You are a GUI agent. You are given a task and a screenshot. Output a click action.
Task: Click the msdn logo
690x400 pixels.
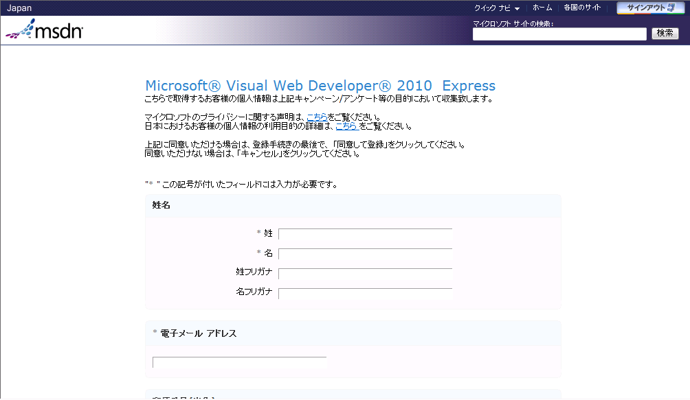[44, 30]
